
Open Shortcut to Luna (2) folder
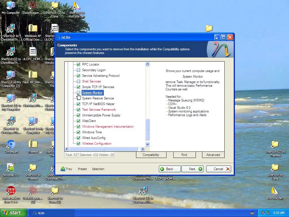coord(55,195)
